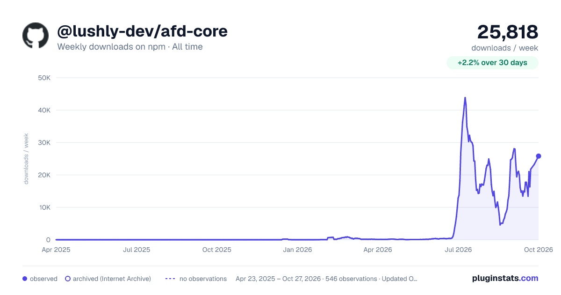
Task: Click the latest data point marker
Action: (x=539, y=156)
